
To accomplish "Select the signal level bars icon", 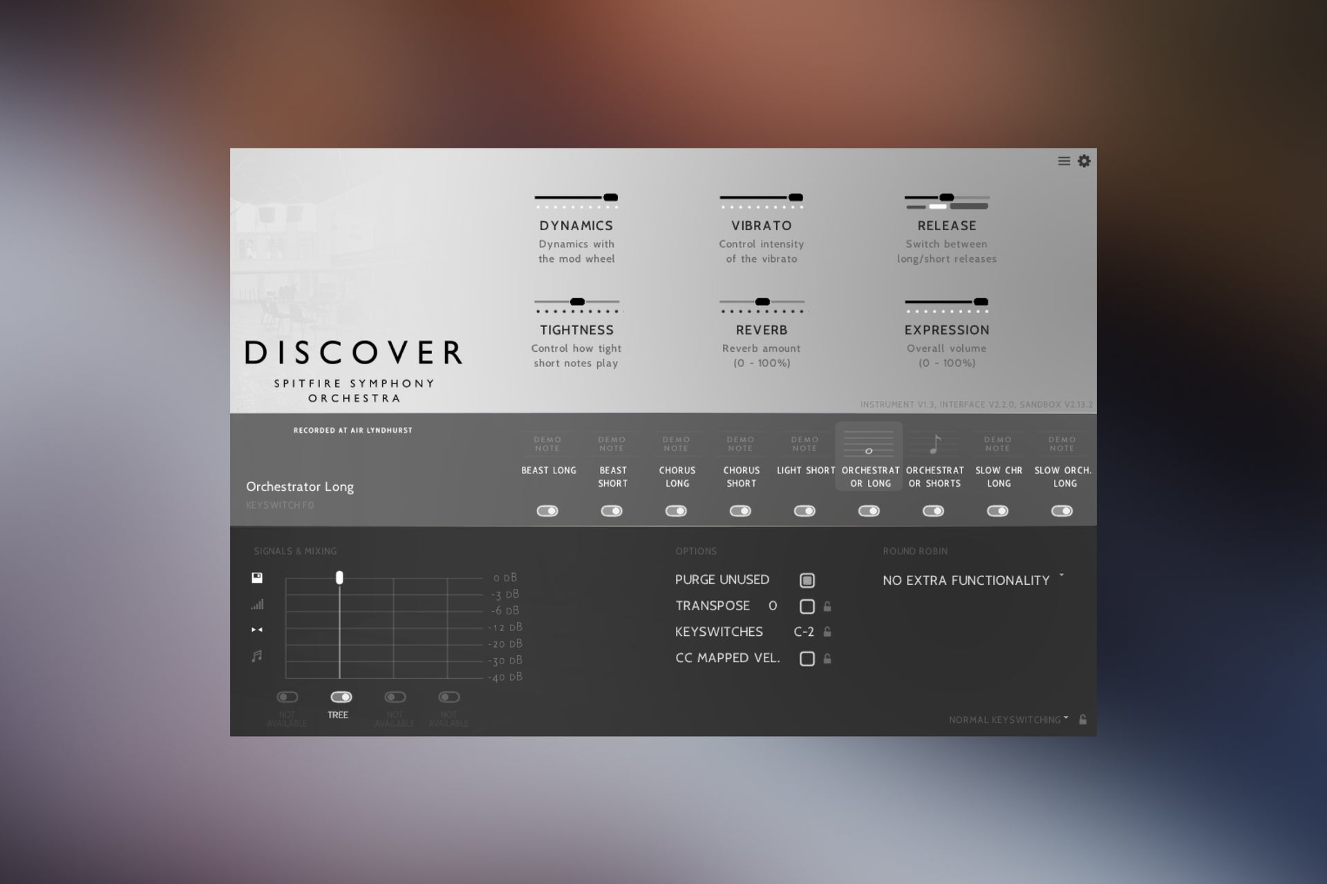I will 257,605.
